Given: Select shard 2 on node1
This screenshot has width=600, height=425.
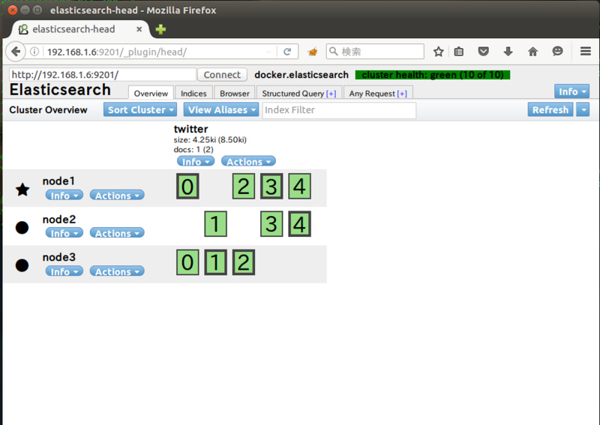Looking at the screenshot, I should pyautogui.click(x=244, y=187).
